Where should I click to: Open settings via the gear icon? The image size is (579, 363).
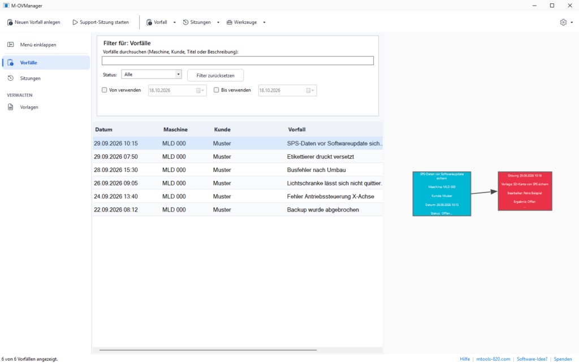(563, 22)
